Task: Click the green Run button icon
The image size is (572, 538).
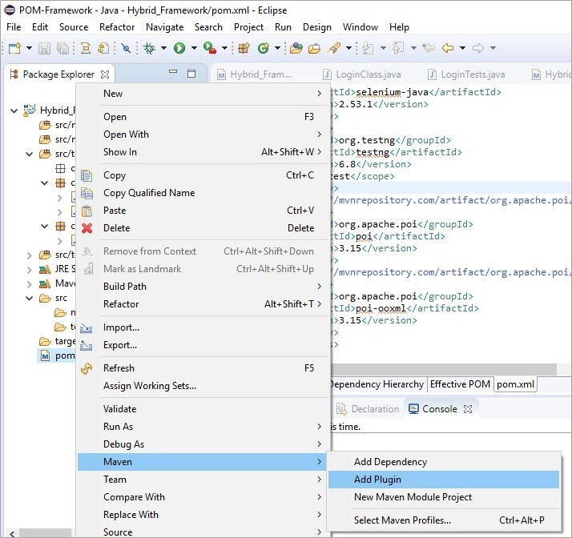Action: coord(179,48)
